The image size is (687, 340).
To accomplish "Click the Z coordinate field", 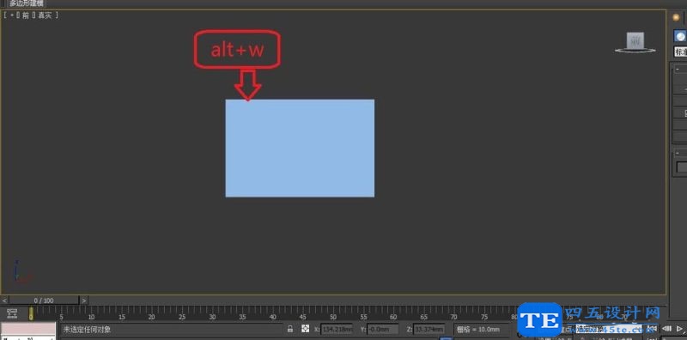I will click(429, 329).
